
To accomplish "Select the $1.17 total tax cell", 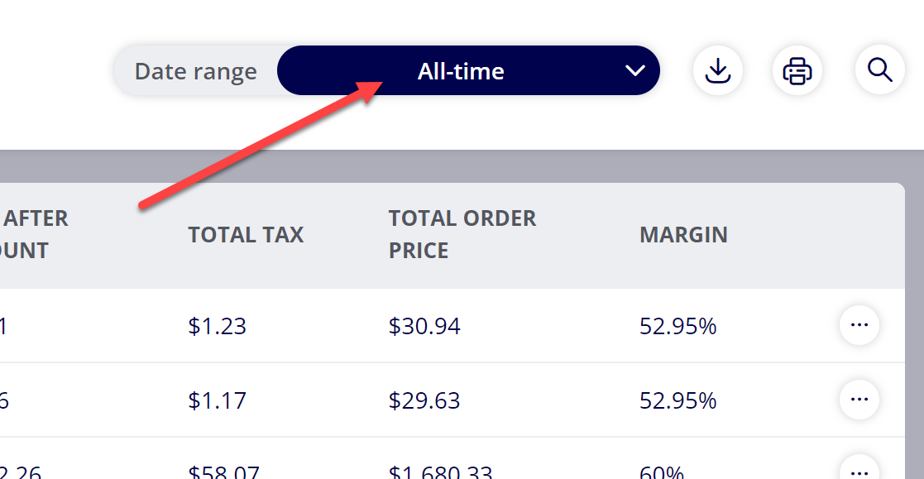I will click(217, 400).
